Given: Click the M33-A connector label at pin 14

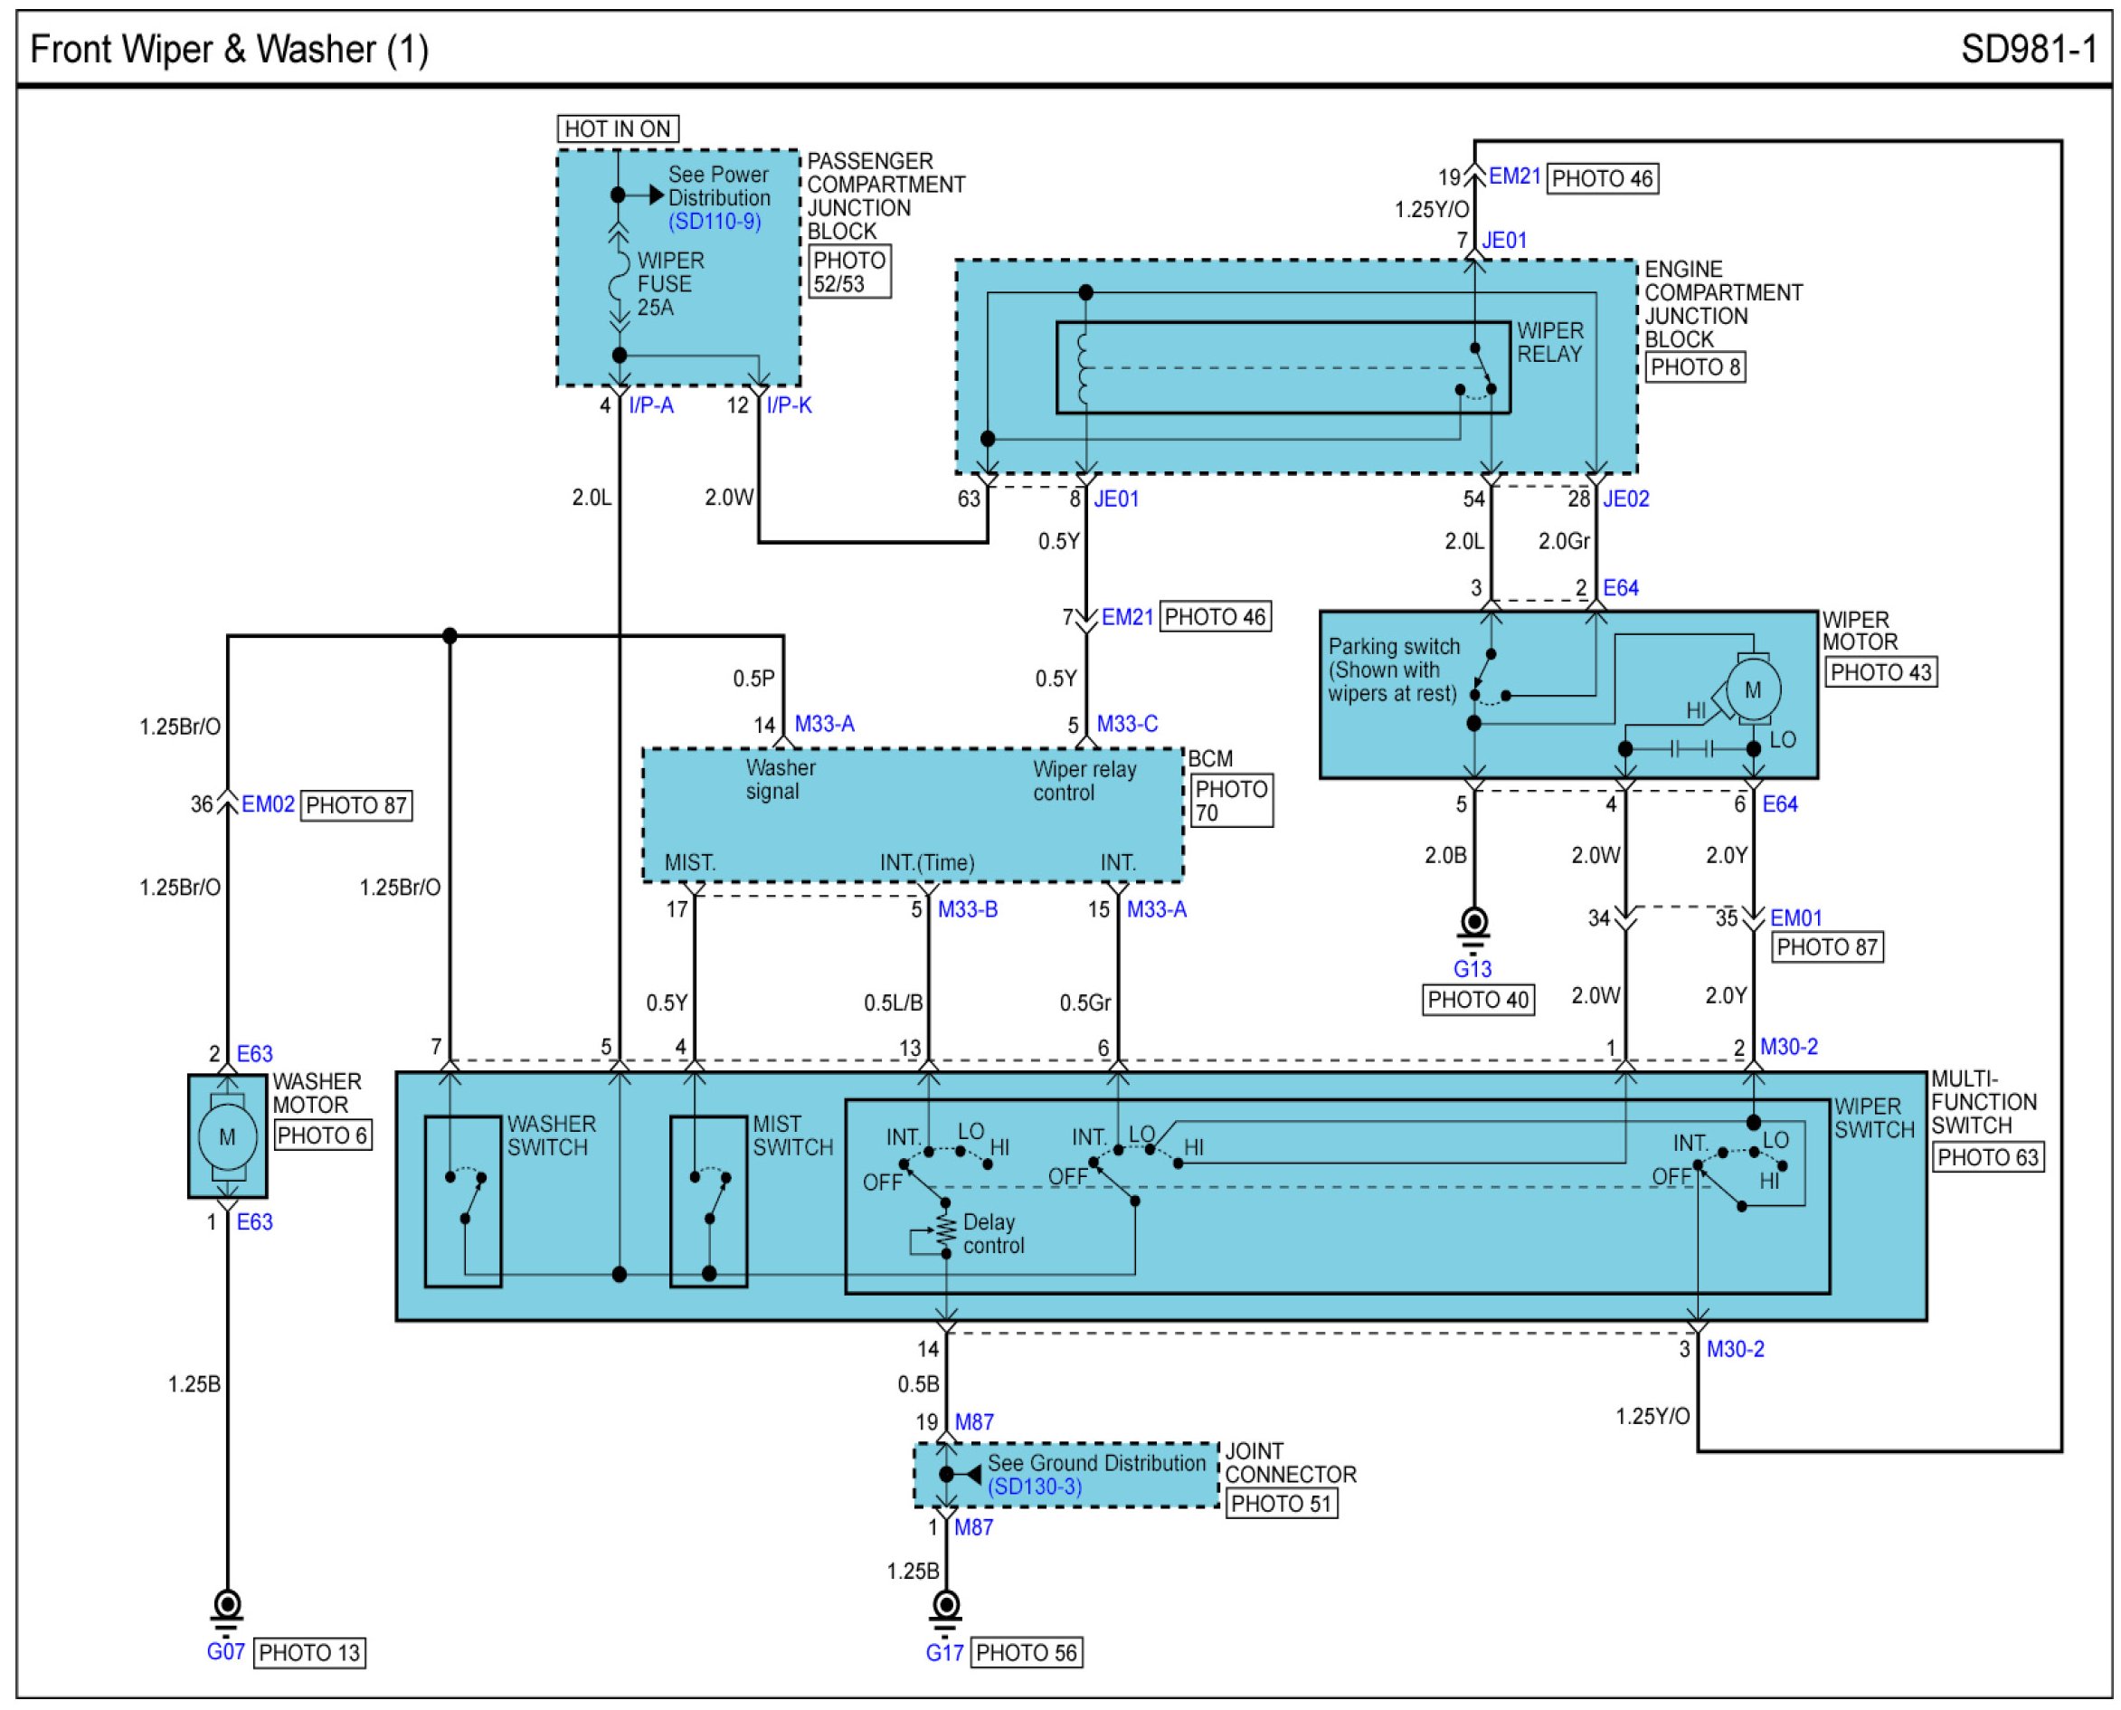Looking at the screenshot, I should coord(823,725).
